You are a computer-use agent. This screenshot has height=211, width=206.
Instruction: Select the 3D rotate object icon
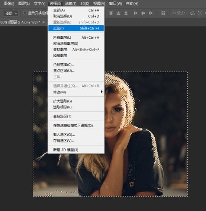(x=192, y=13)
